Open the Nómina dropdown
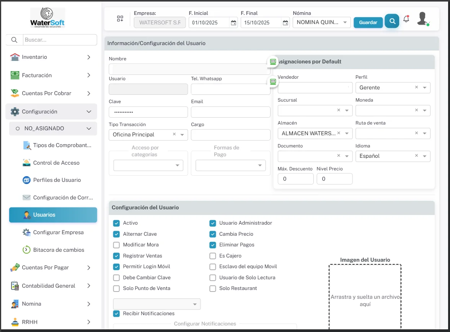 [x=322, y=22]
